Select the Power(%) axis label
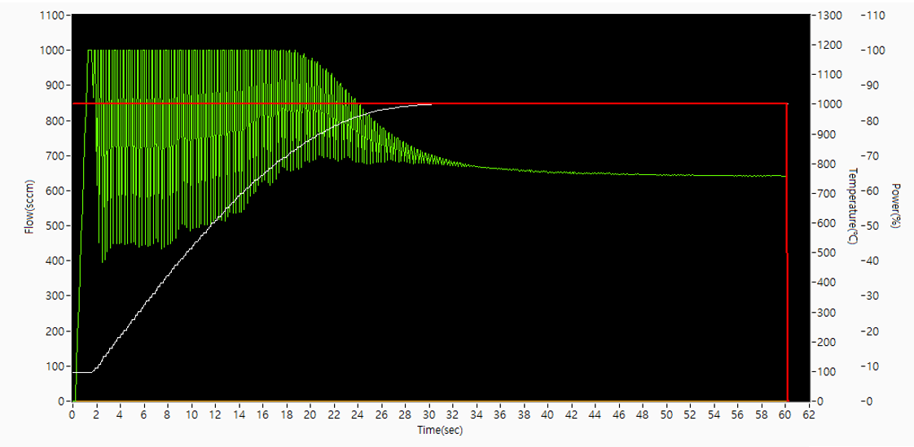 pyautogui.click(x=894, y=206)
